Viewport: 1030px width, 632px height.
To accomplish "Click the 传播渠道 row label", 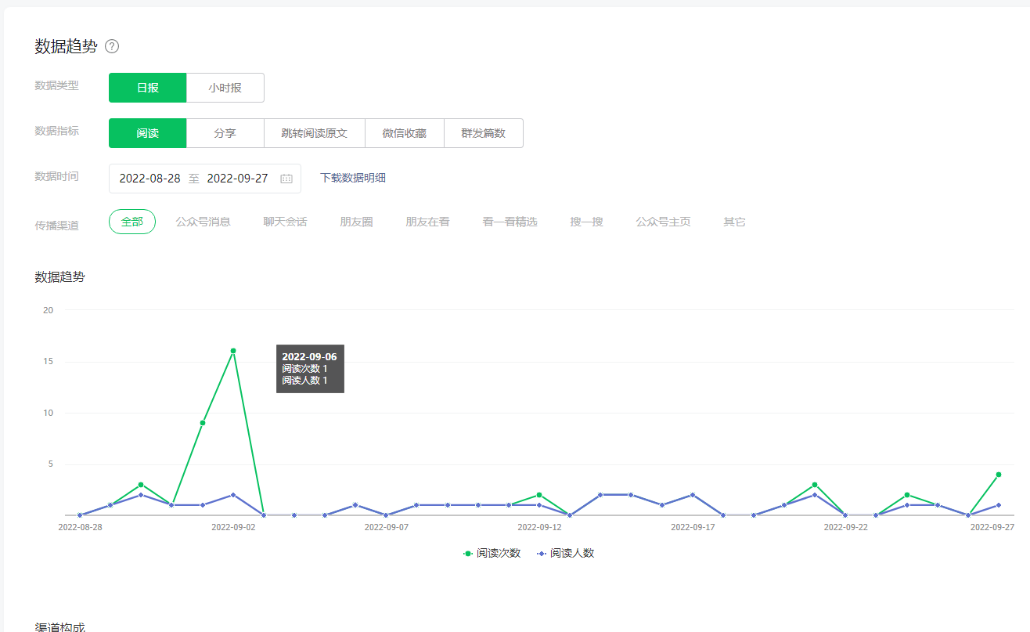I will (56, 226).
